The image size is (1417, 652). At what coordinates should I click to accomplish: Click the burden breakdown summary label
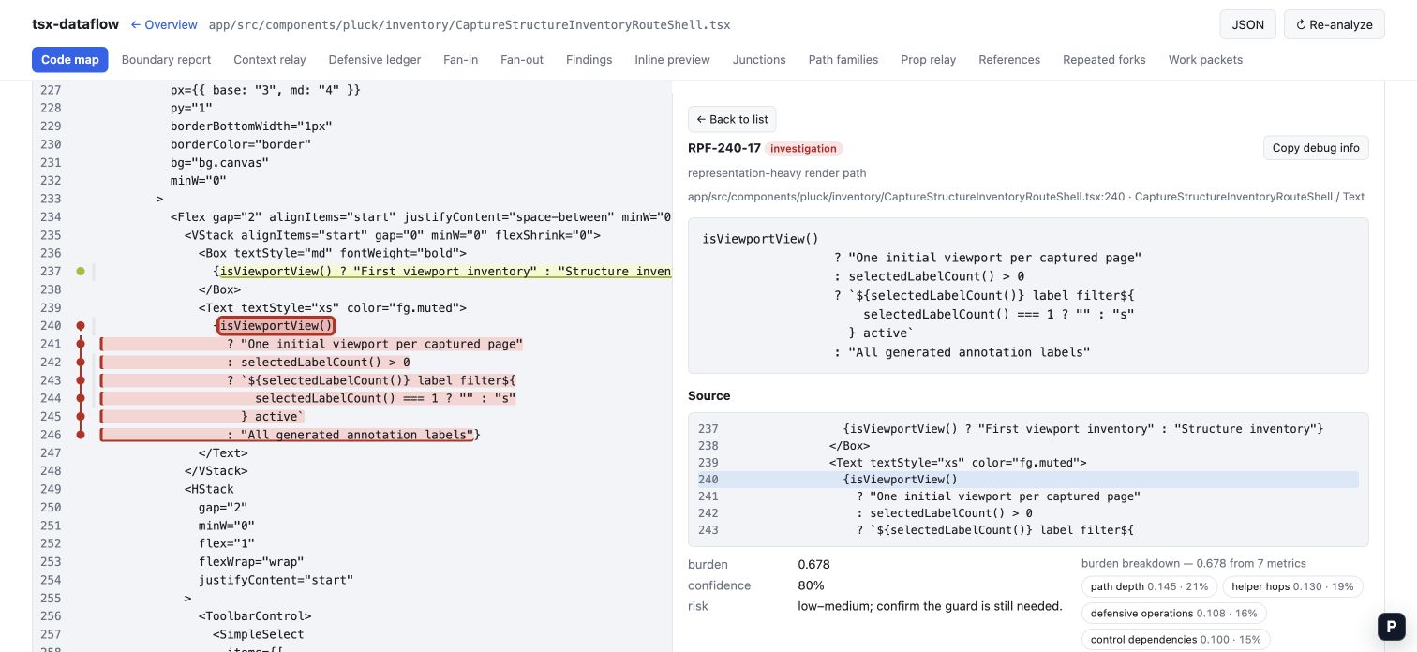[x=1193, y=563]
